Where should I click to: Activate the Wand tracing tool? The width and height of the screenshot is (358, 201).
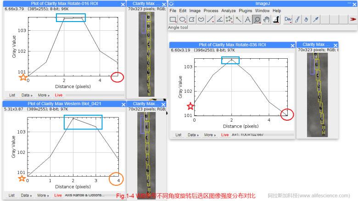[239, 19]
